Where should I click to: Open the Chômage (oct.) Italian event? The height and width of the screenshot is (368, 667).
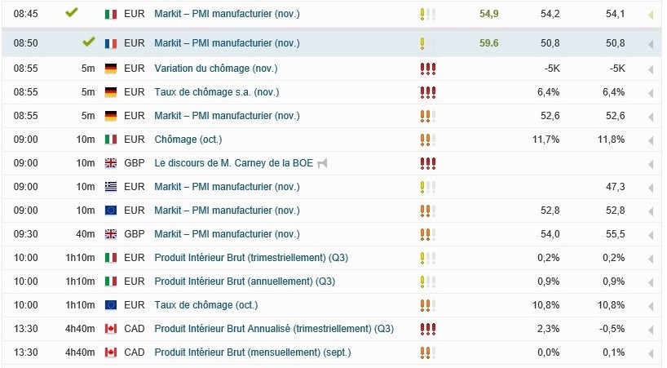click(x=188, y=140)
